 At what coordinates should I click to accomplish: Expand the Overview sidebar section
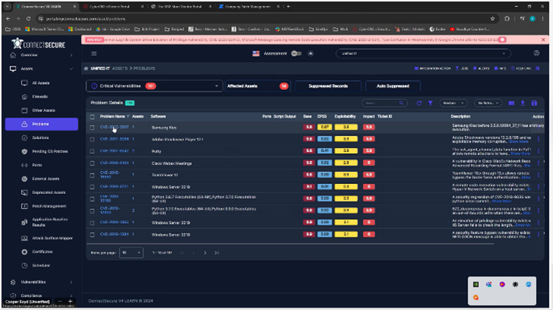[x=41, y=56]
